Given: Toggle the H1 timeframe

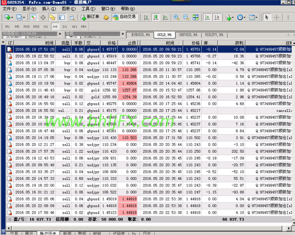Looking at the screenshot, I should pos(46,26).
